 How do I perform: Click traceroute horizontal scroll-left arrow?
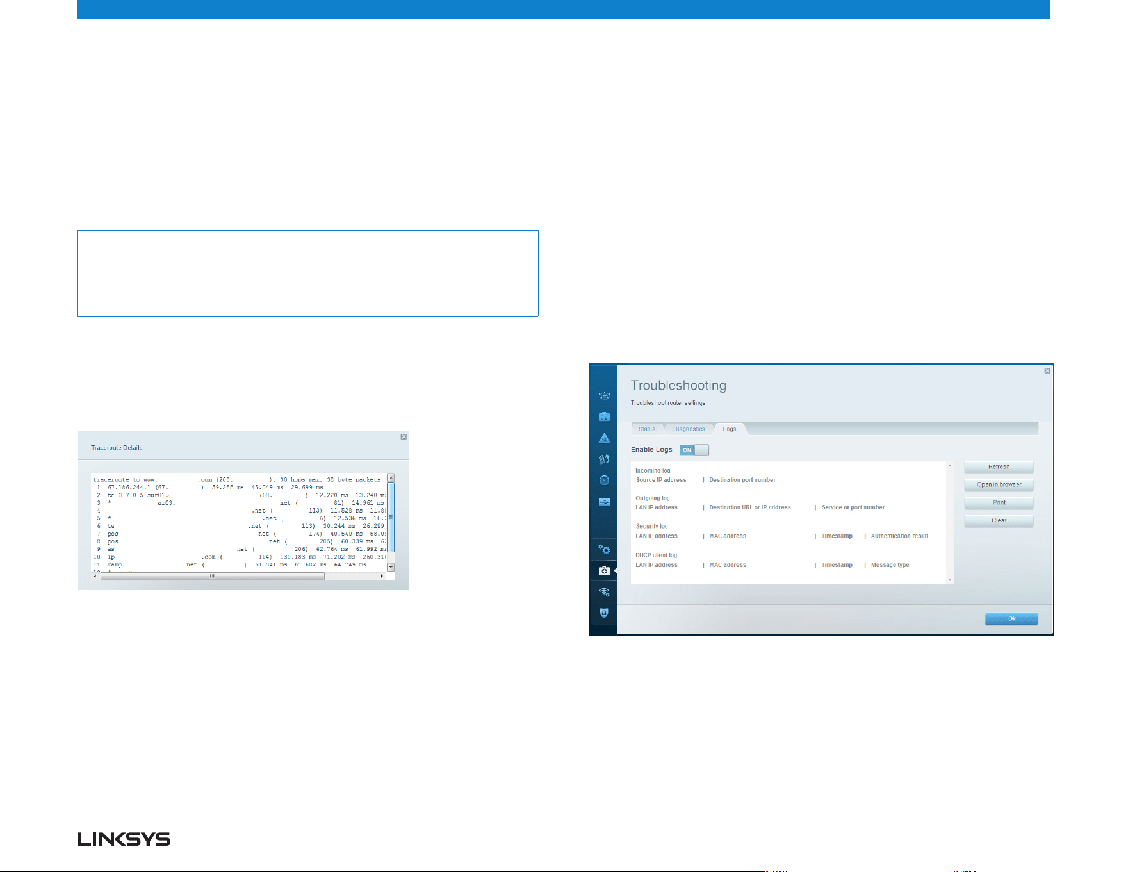coord(96,576)
